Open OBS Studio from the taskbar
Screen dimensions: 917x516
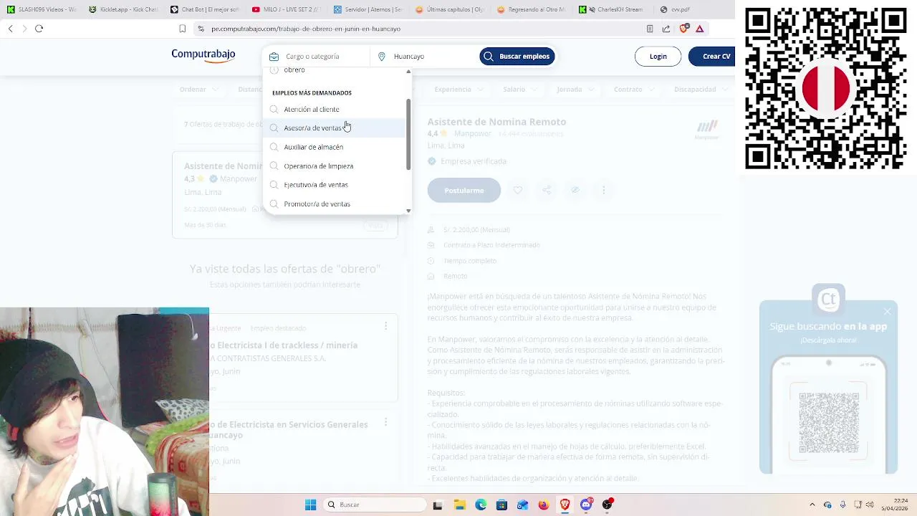tap(608, 505)
